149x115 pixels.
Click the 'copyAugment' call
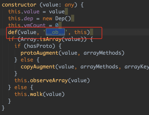(38, 67)
